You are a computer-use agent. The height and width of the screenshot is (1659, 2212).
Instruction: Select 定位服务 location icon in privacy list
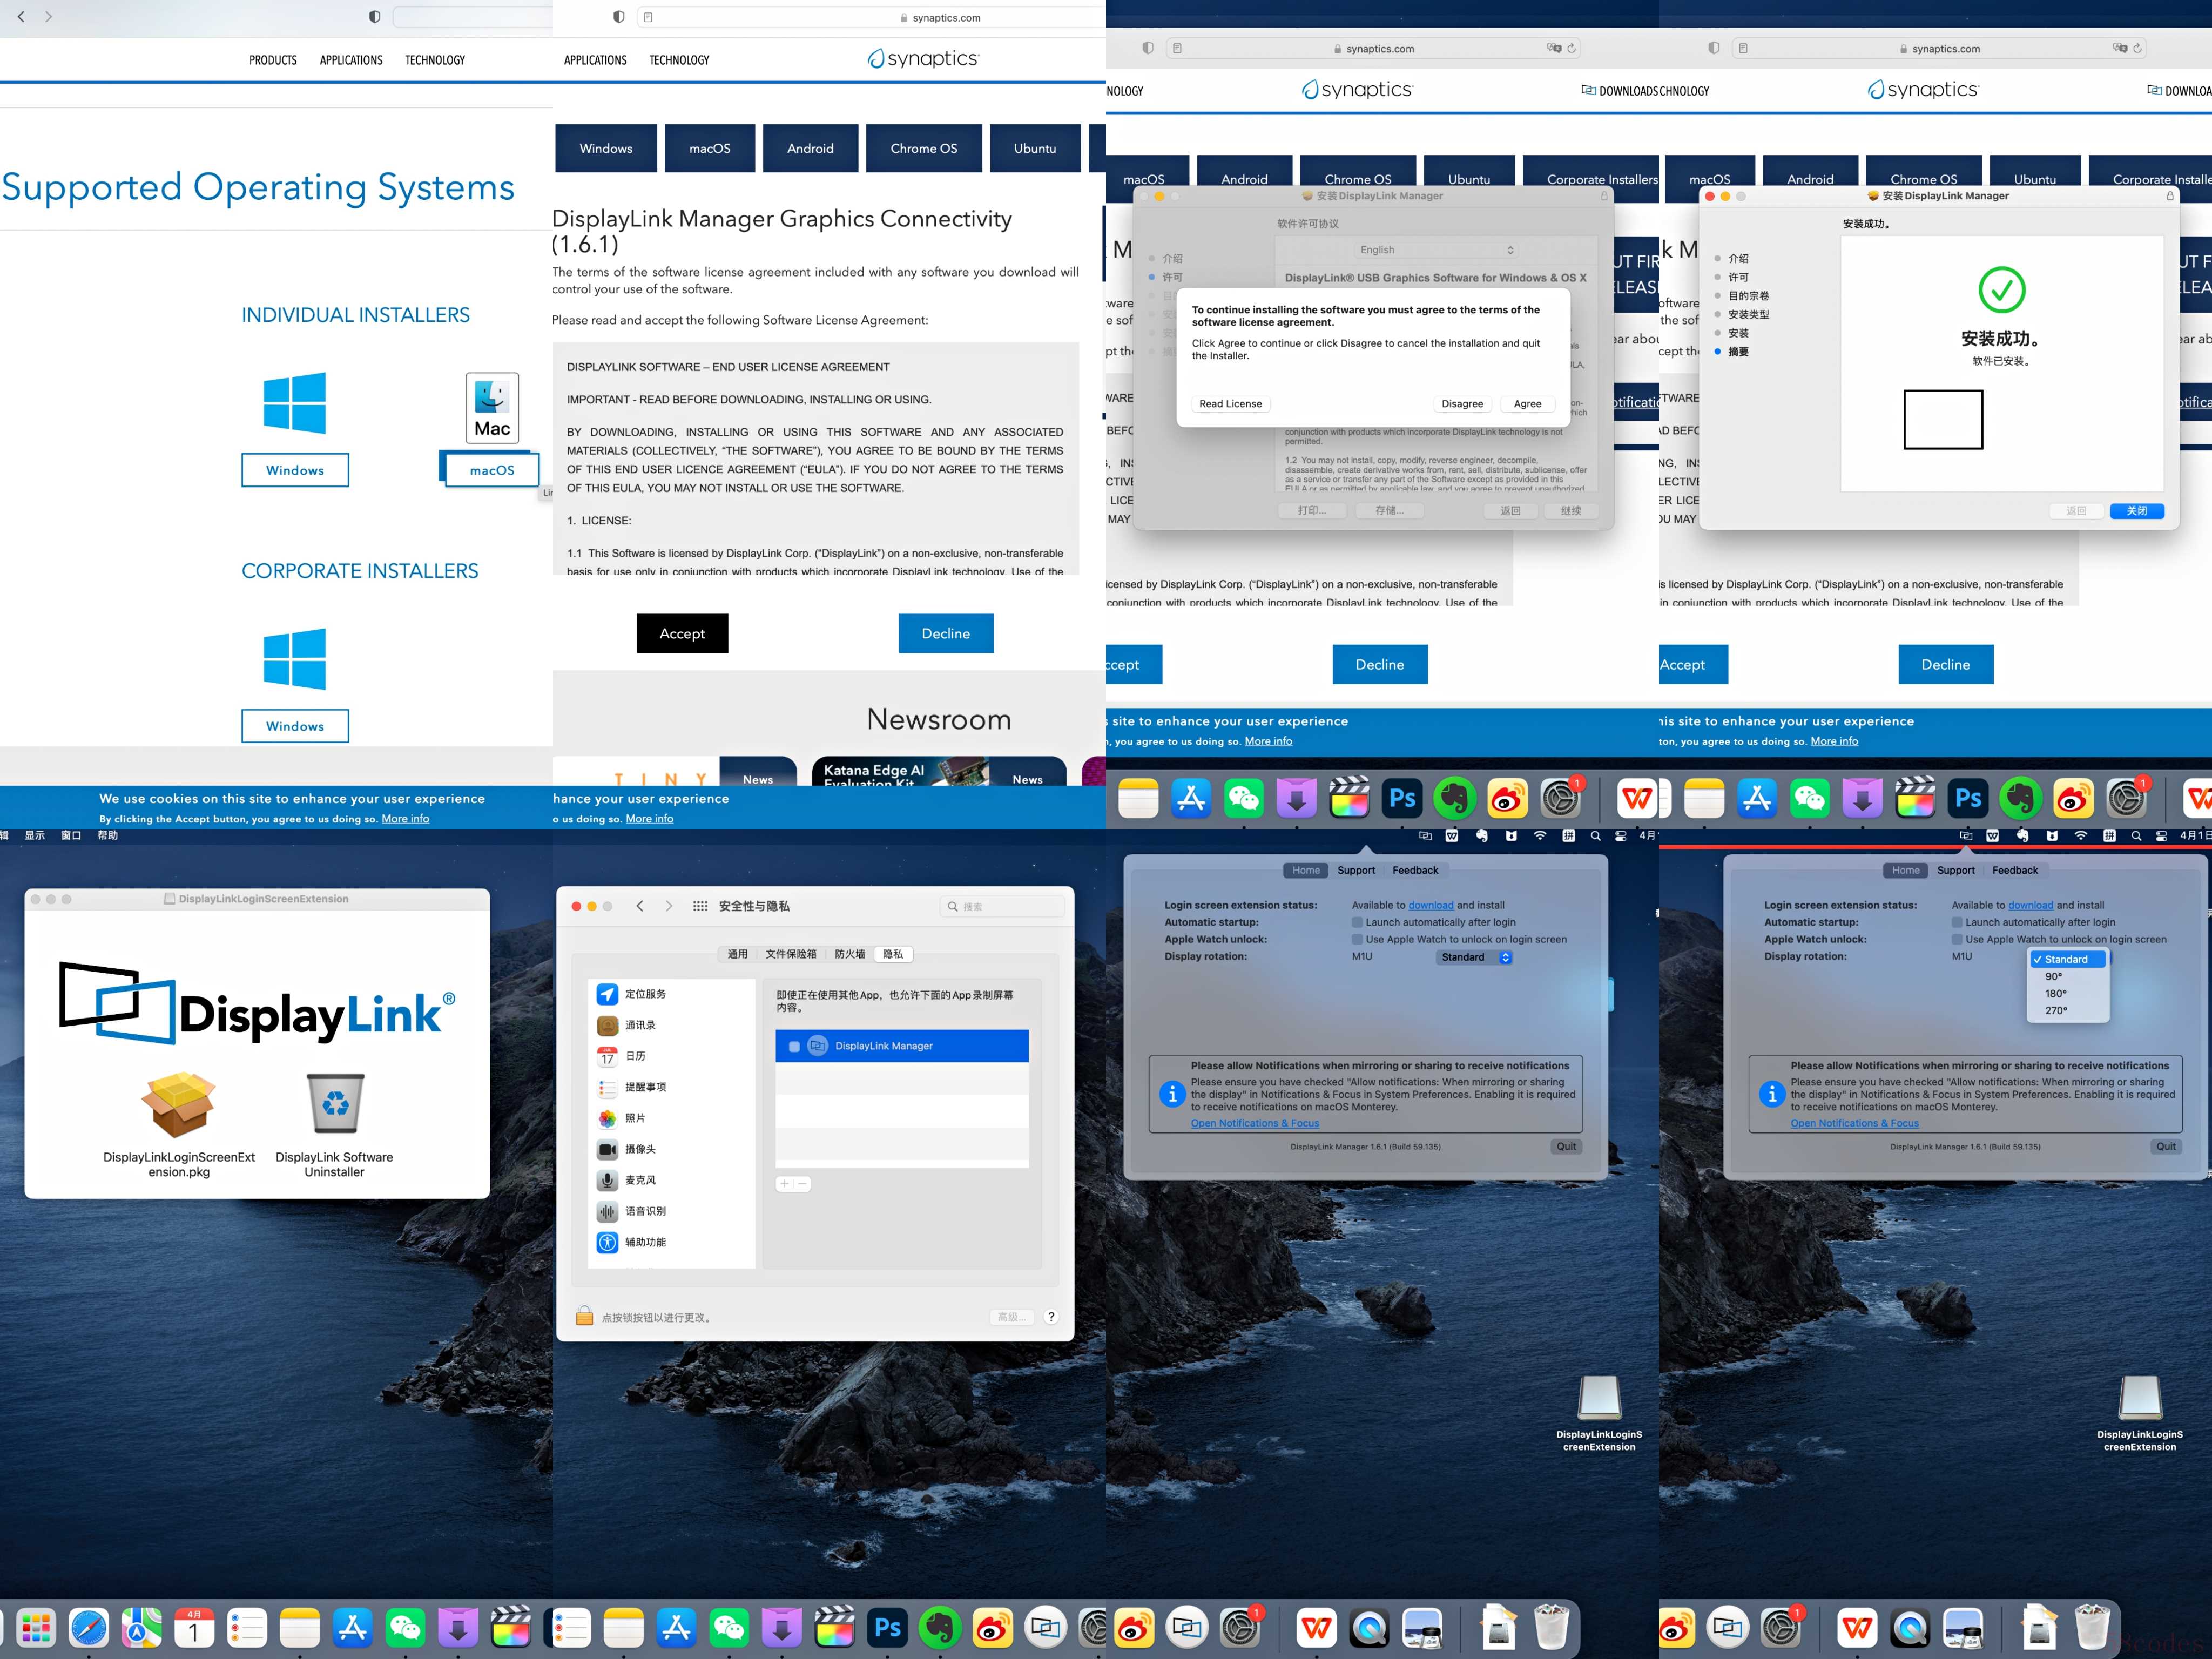(x=607, y=994)
